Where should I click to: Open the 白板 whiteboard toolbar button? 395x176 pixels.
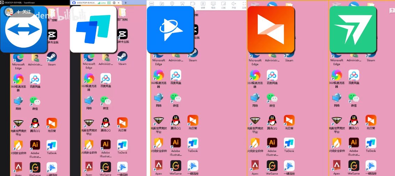pyautogui.click(x=223, y=5)
